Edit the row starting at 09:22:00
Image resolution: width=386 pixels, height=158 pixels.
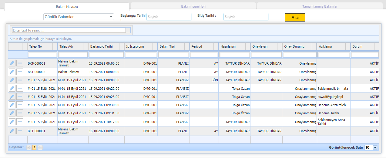pyautogui.click(x=12, y=89)
